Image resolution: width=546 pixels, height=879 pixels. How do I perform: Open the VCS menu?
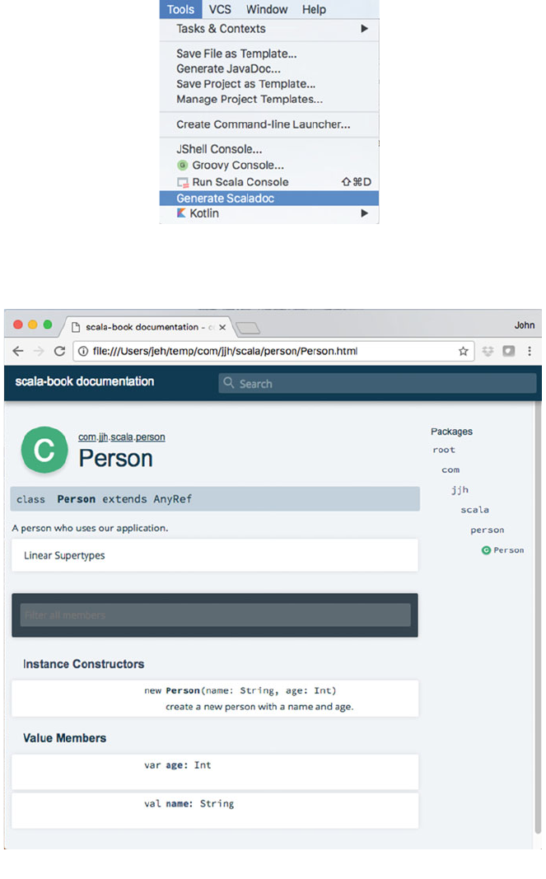(220, 10)
